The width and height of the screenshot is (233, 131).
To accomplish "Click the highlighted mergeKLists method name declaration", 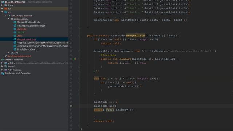I will pos(135,36).
